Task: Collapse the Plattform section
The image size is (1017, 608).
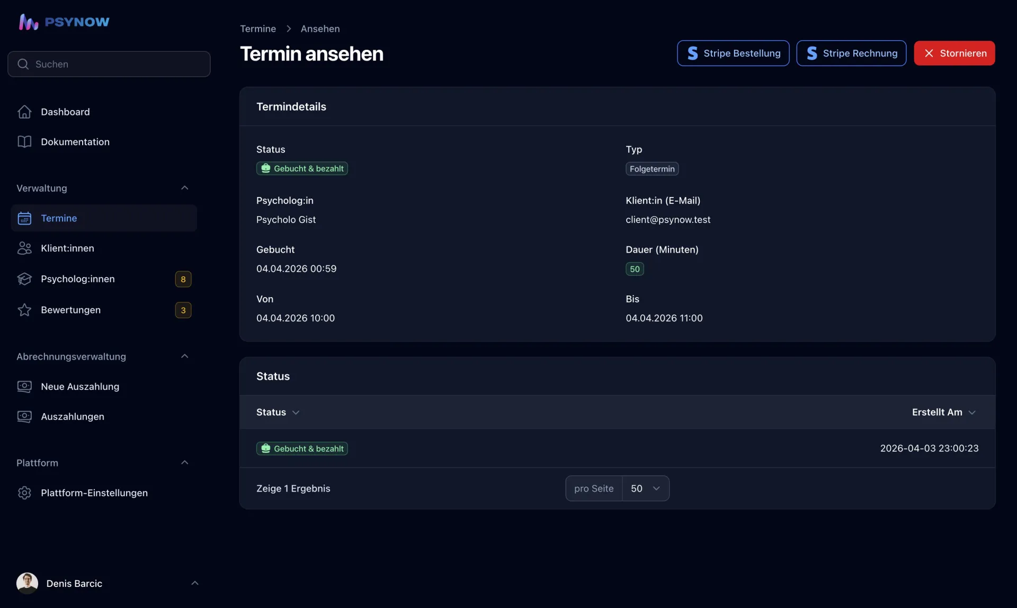Action: [x=184, y=462]
